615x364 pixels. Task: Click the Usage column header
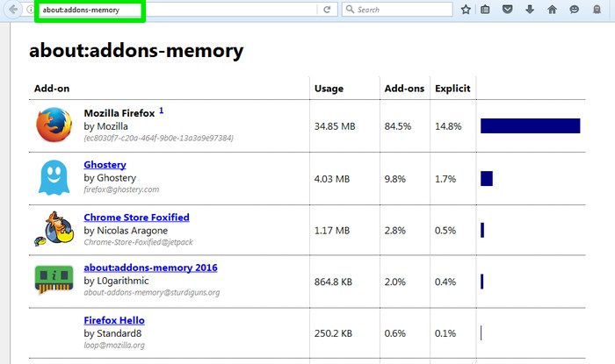(x=329, y=89)
